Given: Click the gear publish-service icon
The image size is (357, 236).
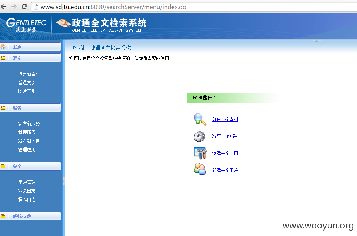Looking at the screenshot, I should [199, 136].
